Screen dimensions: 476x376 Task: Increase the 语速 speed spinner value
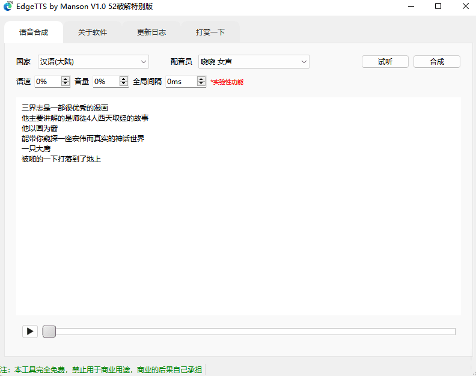(66, 79)
